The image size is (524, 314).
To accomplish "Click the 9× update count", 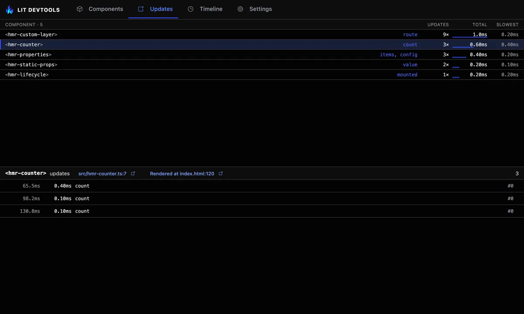I will point(446,34).
